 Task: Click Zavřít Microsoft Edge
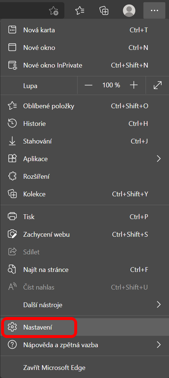coord(84,368)
